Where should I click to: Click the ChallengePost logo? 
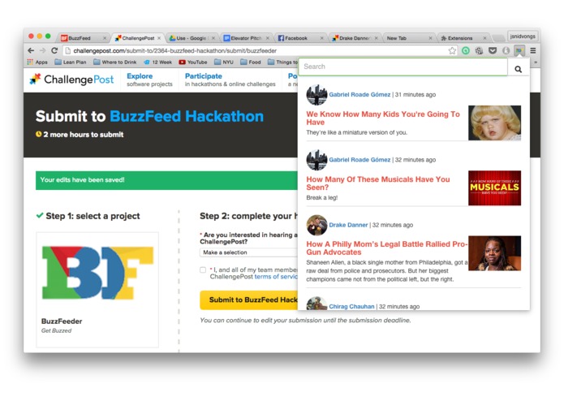71,79
